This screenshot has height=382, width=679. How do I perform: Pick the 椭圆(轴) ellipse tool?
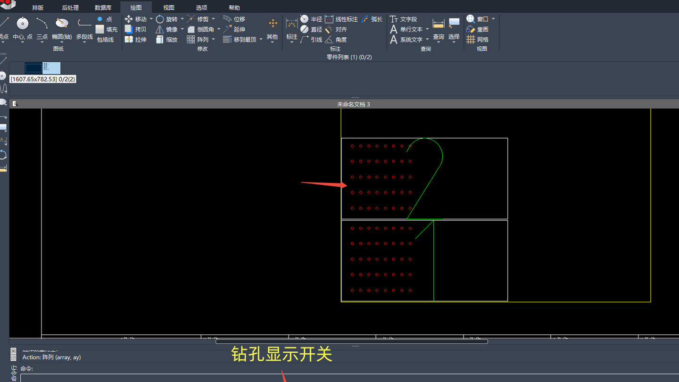62,28
